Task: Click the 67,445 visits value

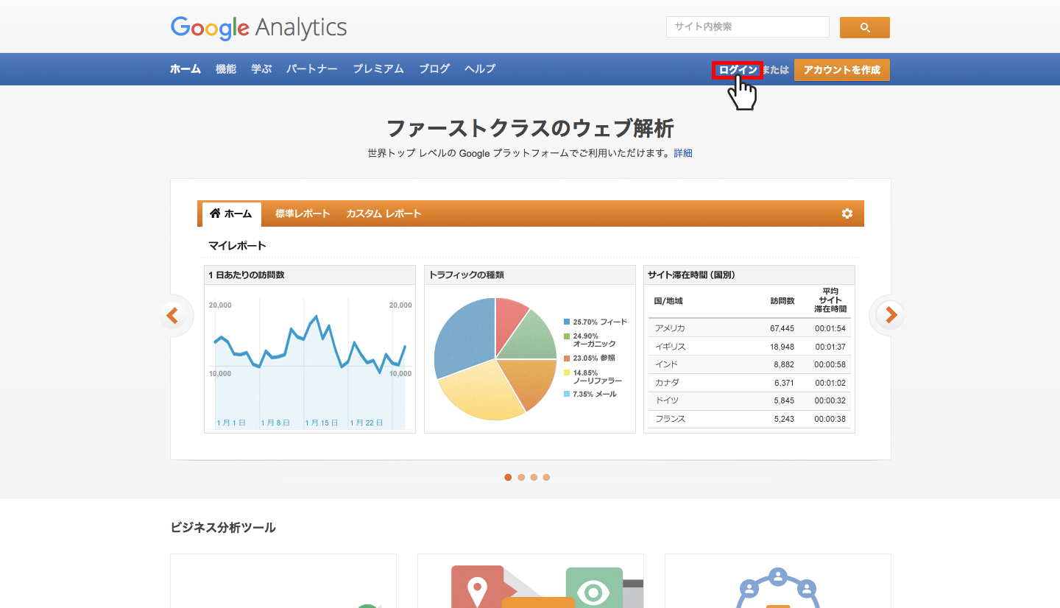Action: click(x=782, y=328)
